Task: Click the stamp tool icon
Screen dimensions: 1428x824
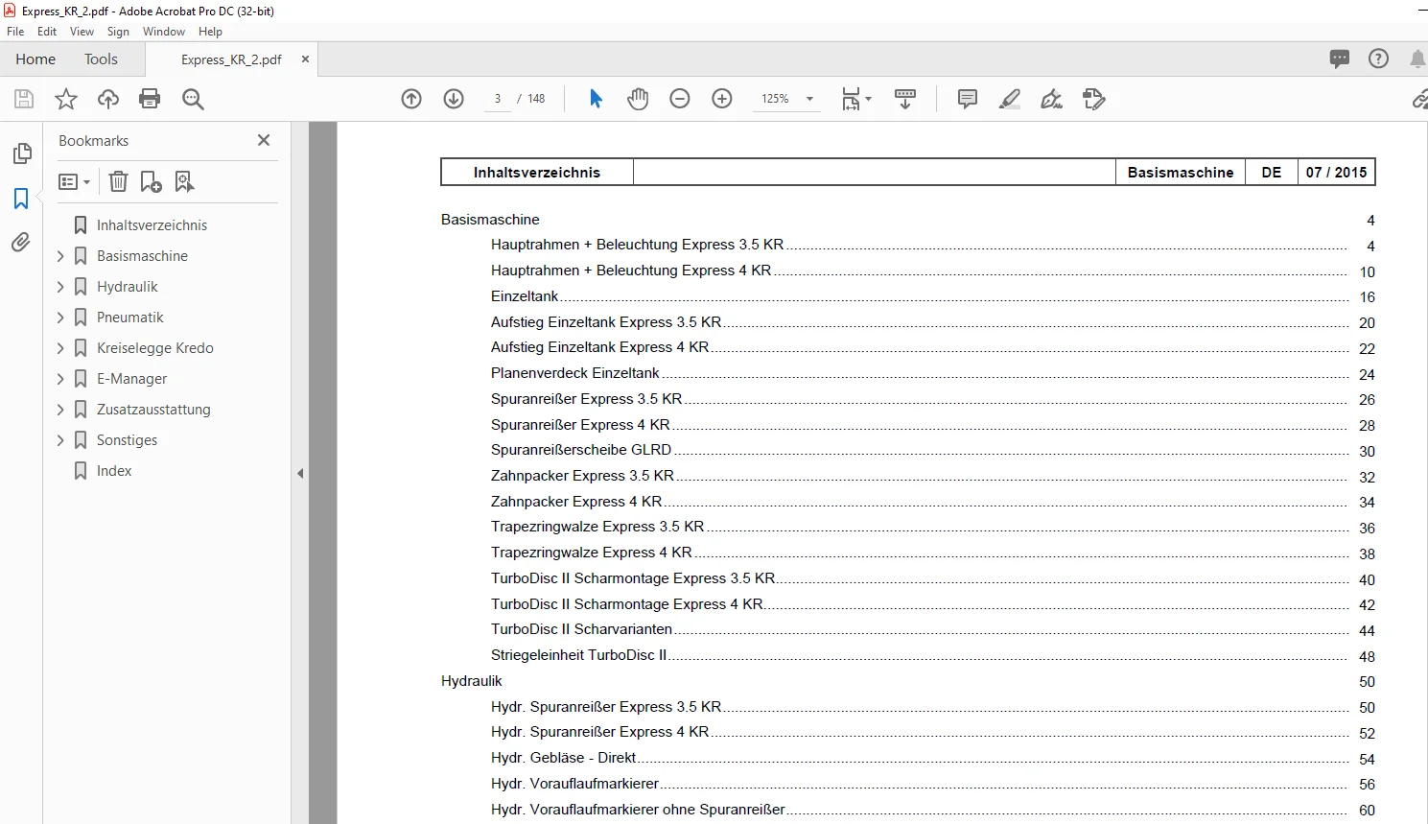Action: [x=1094, y=99]
